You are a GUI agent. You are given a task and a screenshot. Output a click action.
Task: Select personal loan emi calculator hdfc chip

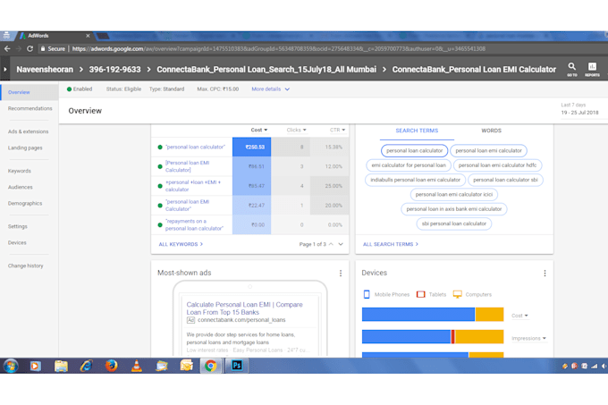tap(497, 165)
